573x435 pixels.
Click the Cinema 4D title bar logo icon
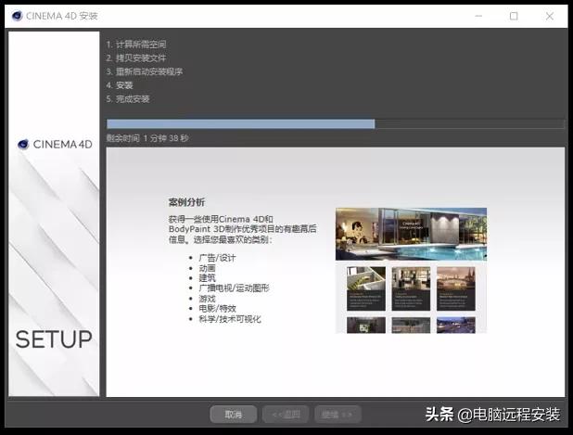click(17, 16)
